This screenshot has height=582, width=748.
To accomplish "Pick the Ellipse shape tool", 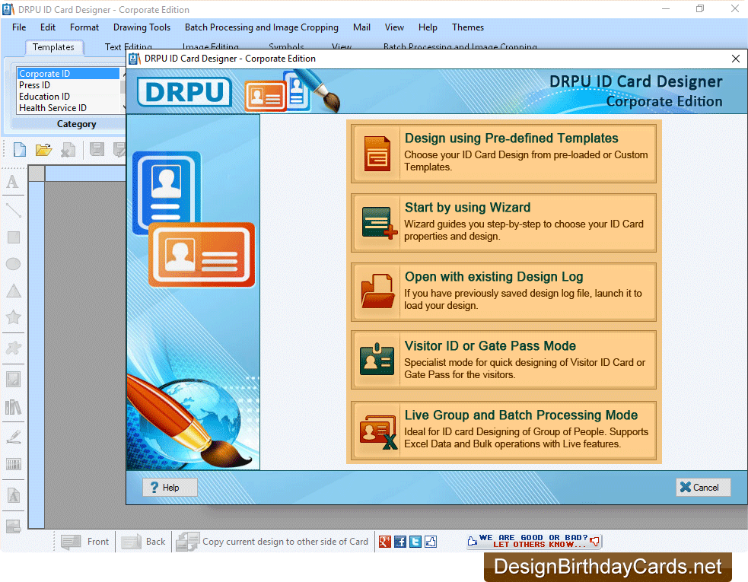I will [13, 265].
